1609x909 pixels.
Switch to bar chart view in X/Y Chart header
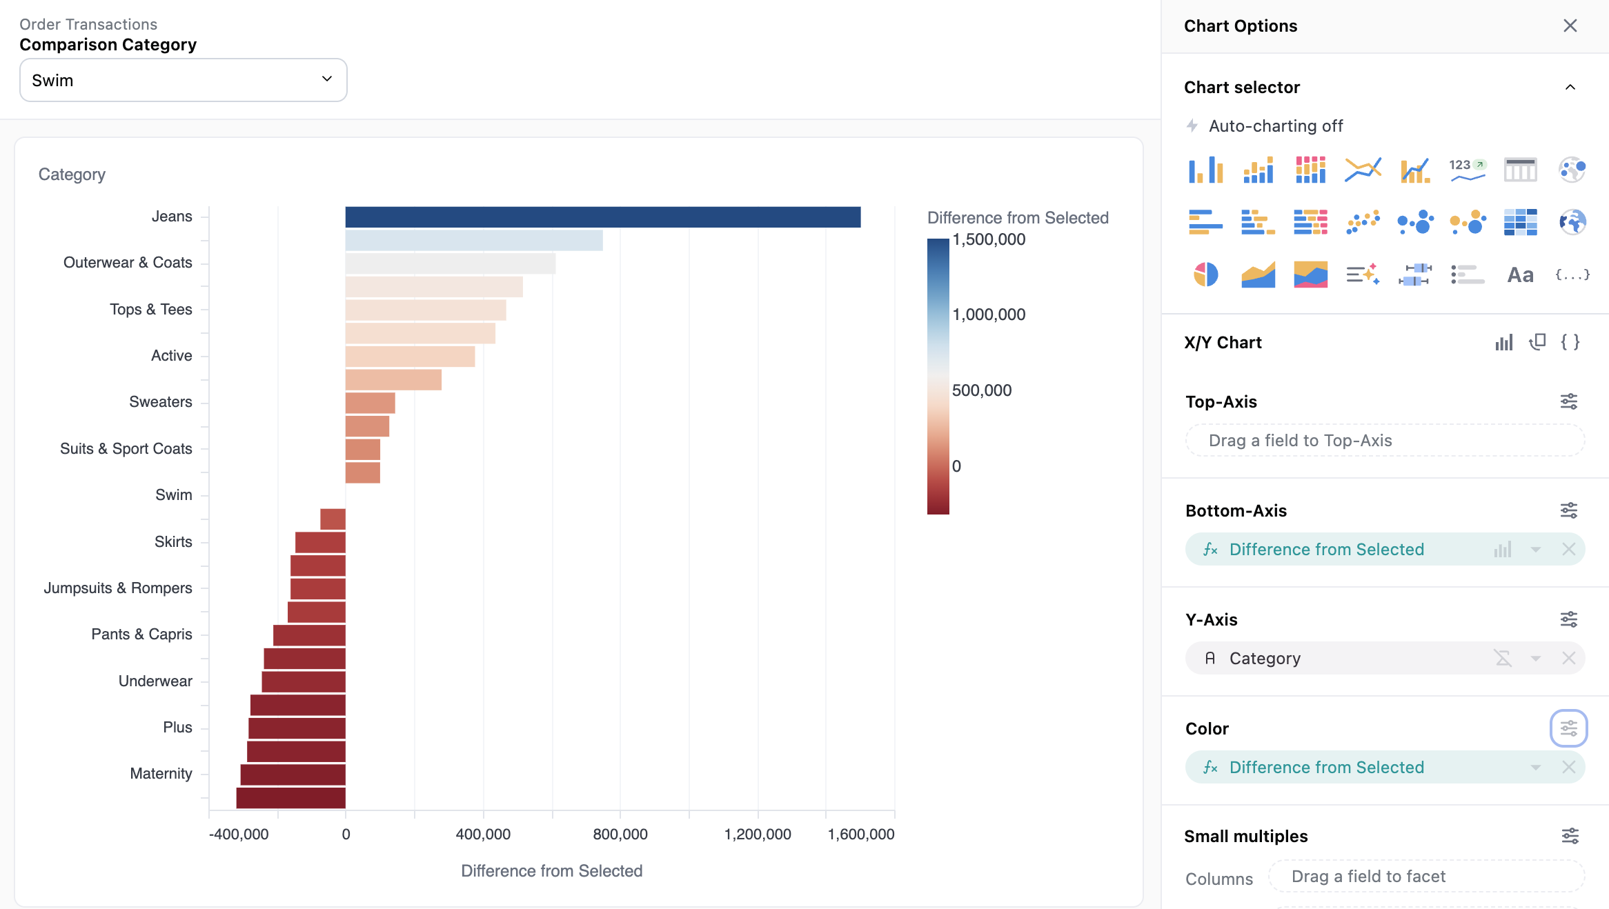tap(1503, 342)
